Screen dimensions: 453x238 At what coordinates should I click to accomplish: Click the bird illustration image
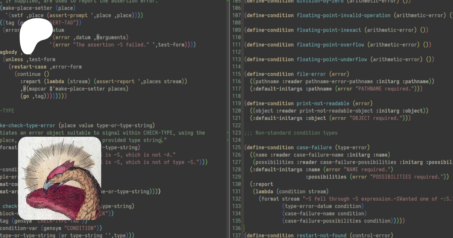click(60, 178)
